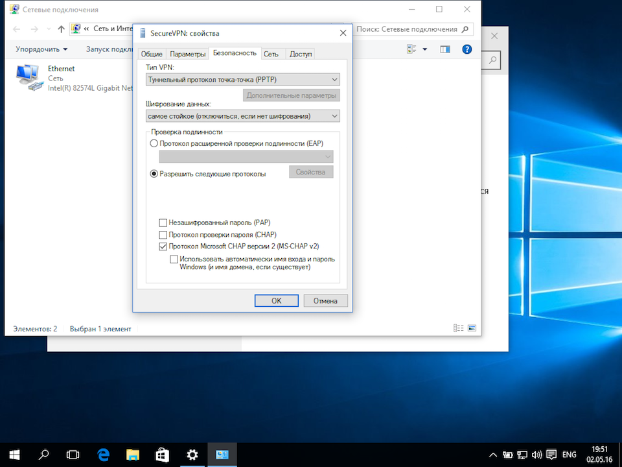Open Windows Store from taskbar
Viewport: 622px width, 467px height.
[x=162, y=455]
